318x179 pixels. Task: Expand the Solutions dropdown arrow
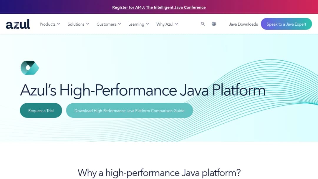click(88, 24)
